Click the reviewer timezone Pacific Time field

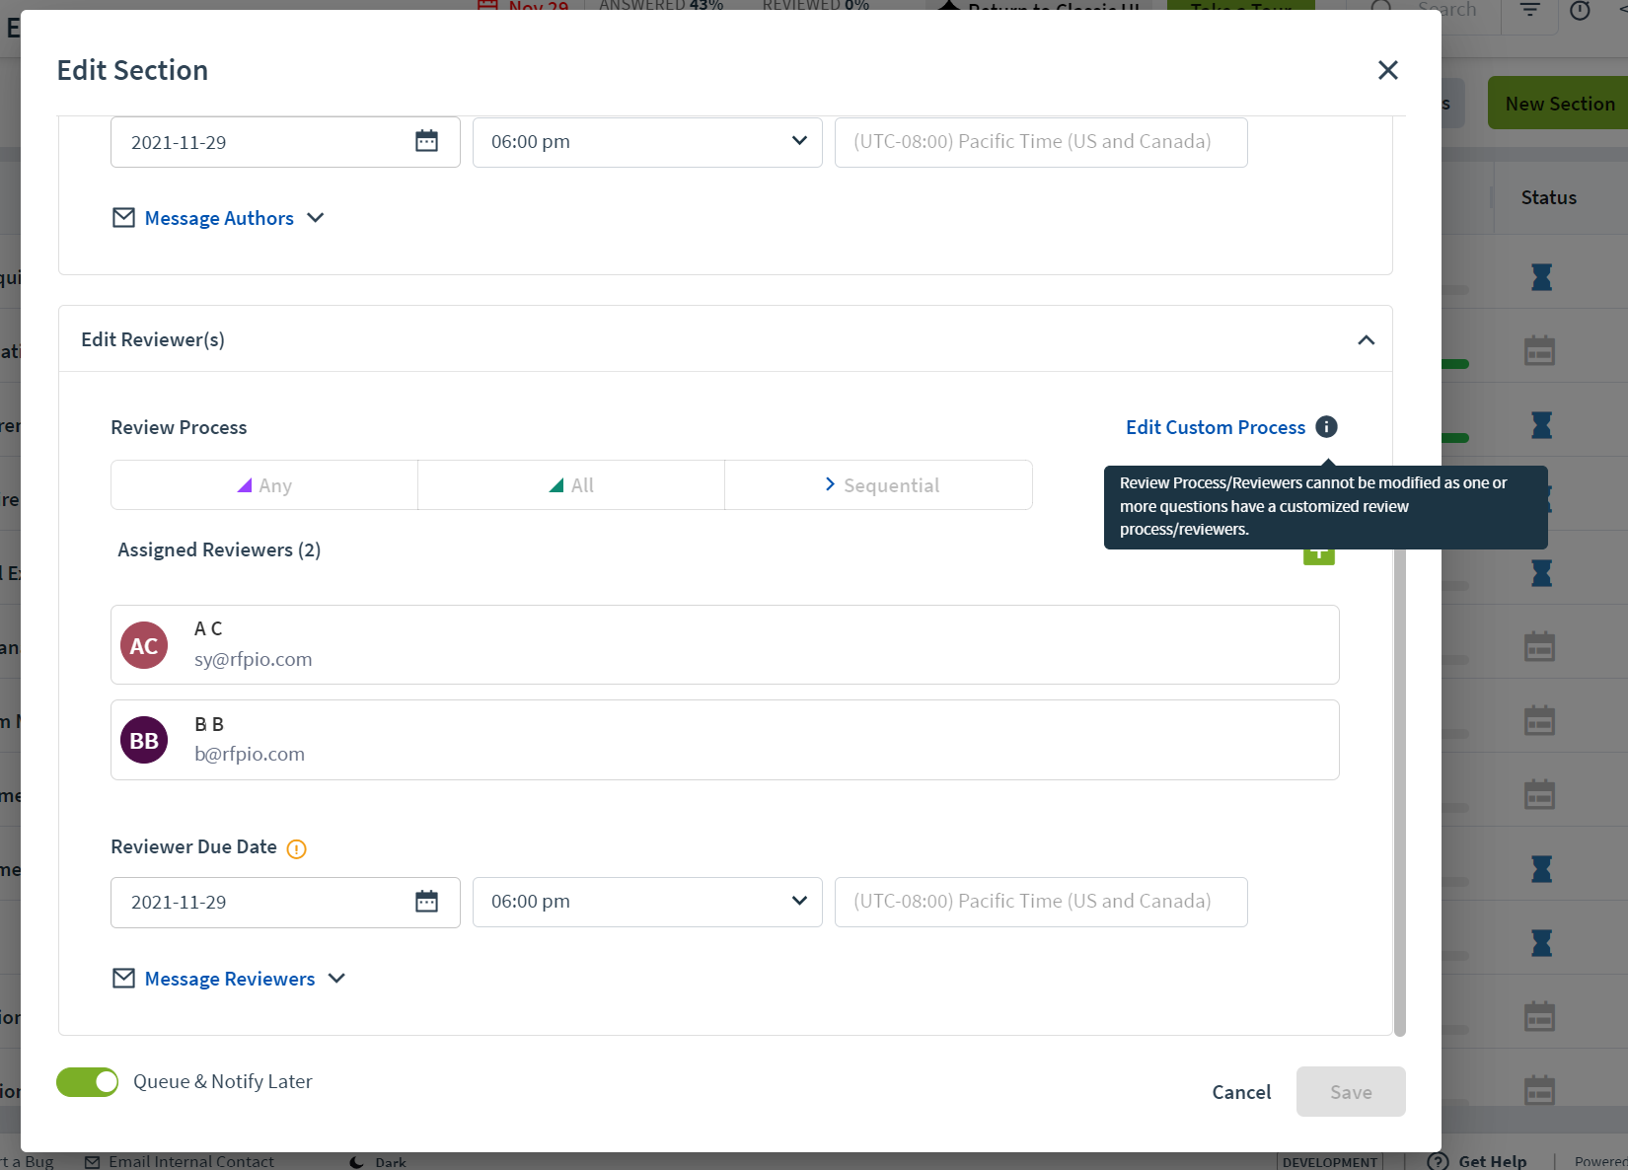(1041, 902)
